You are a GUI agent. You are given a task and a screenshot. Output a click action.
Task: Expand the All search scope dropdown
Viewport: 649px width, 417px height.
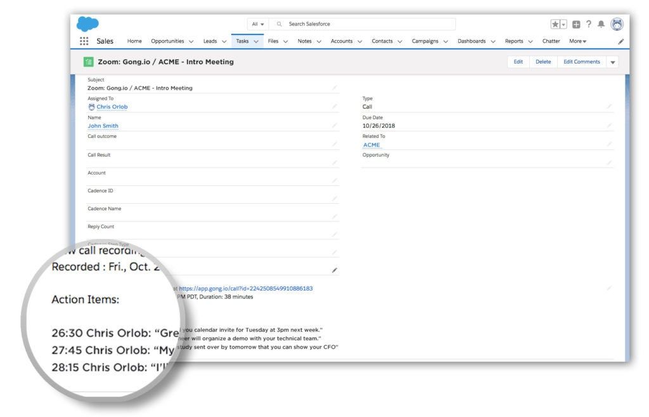258,23
